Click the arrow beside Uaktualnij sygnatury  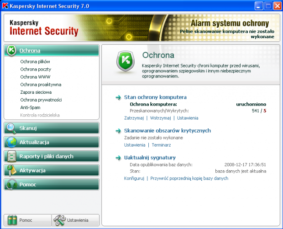[x=118, y=158]
